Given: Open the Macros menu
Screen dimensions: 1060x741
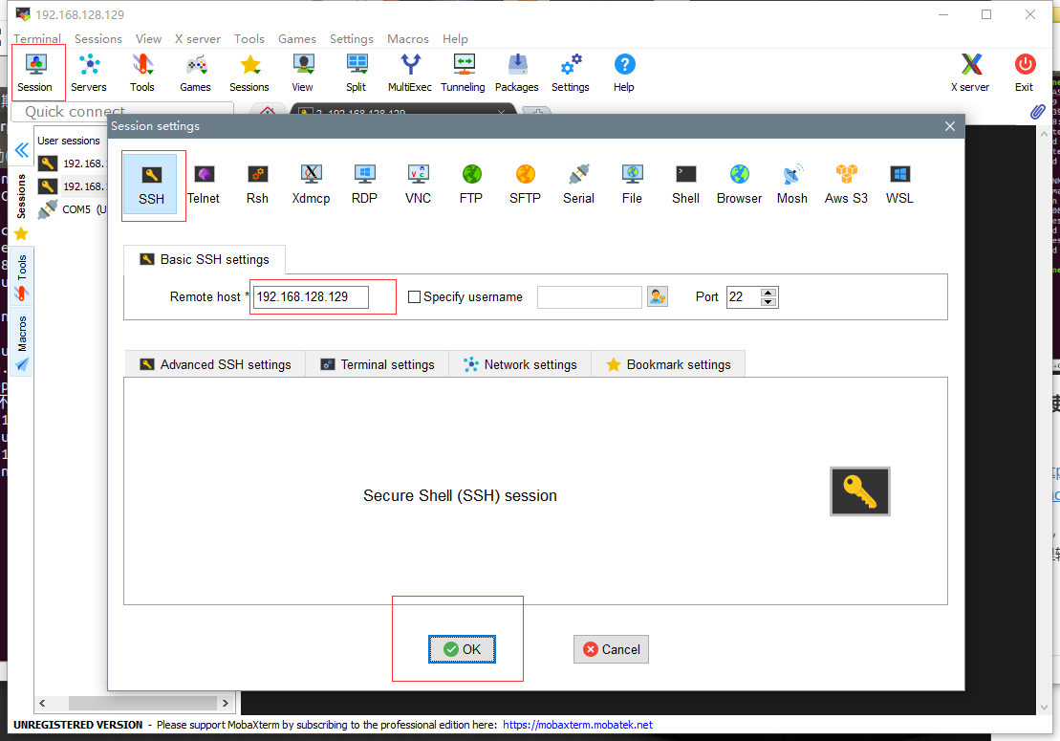Looking at the screenshot, I should (407, 38).
